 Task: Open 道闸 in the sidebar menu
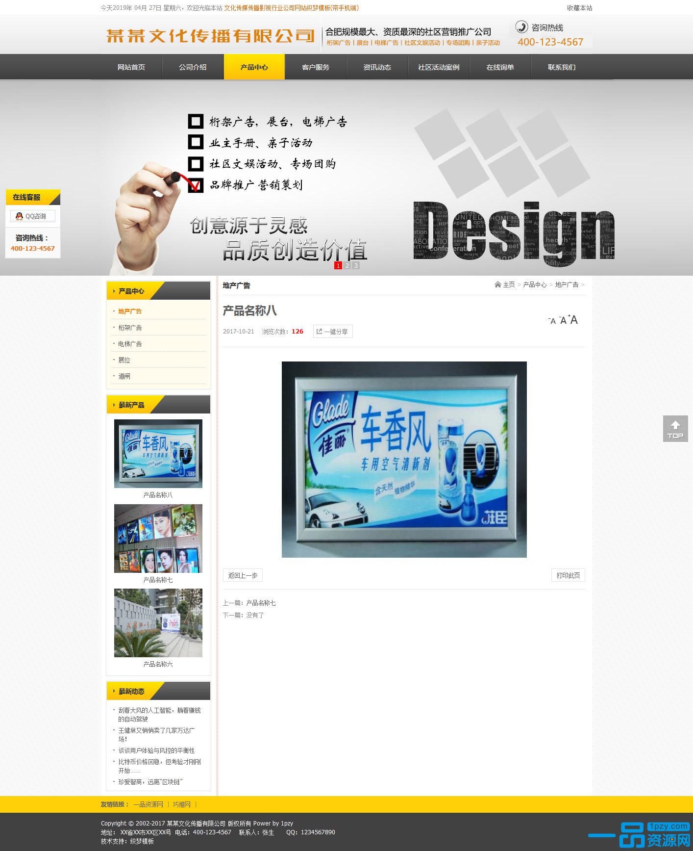point(124,376)
